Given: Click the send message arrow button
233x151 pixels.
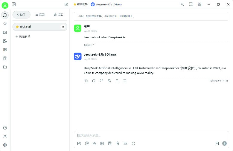Looking at the screenshot, I should 224,144.
